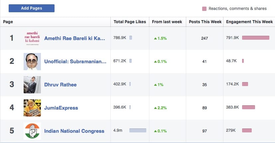Image resolution: width=275 pixels, height=143 pixels.
Task: Sort by Posts This Week column header
Action: click(205, 22)
